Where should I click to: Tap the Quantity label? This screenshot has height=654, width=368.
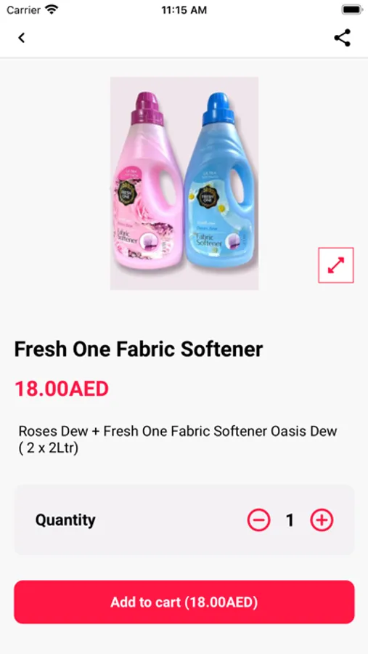click(x=65, y=520)
